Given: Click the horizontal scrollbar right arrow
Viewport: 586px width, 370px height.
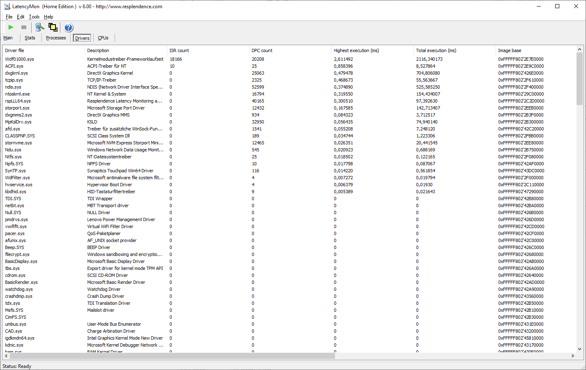Looking at the screenshot, I should click(572, 356).
